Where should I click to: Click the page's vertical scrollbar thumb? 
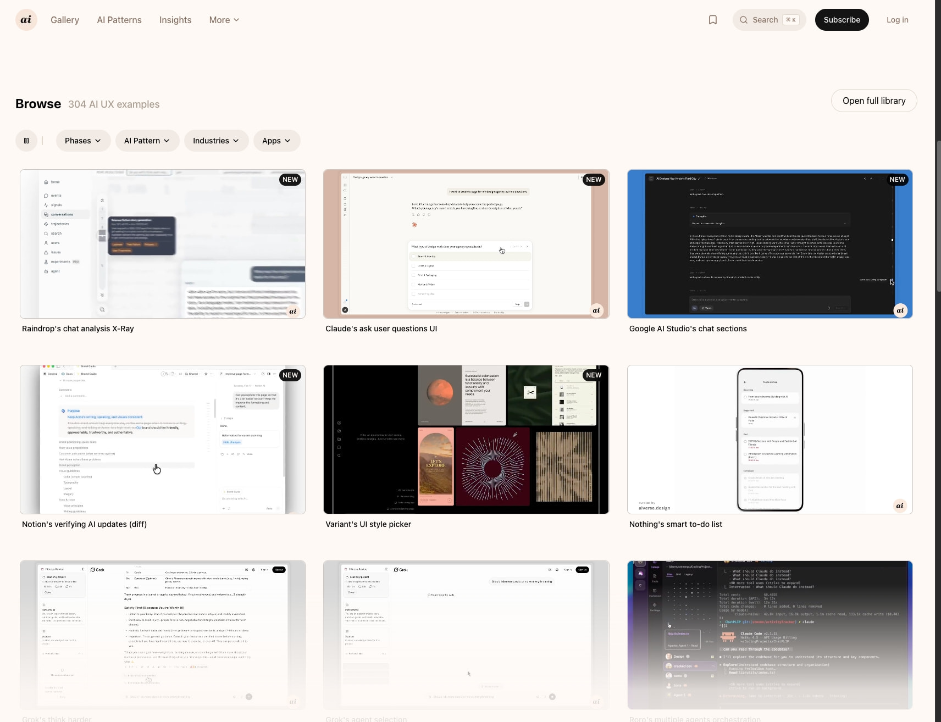939,216
